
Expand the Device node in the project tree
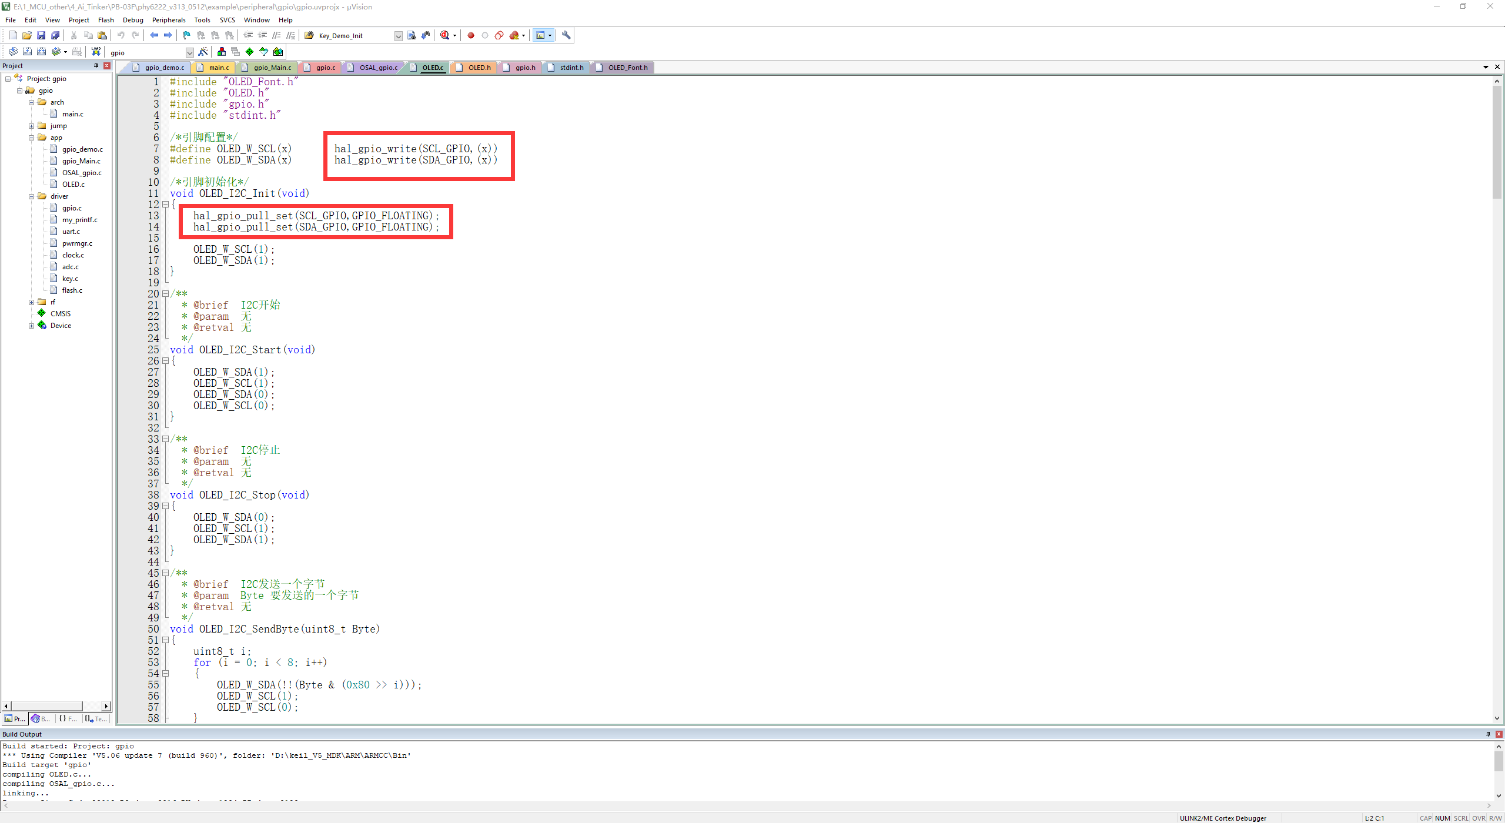click(32, 326)
